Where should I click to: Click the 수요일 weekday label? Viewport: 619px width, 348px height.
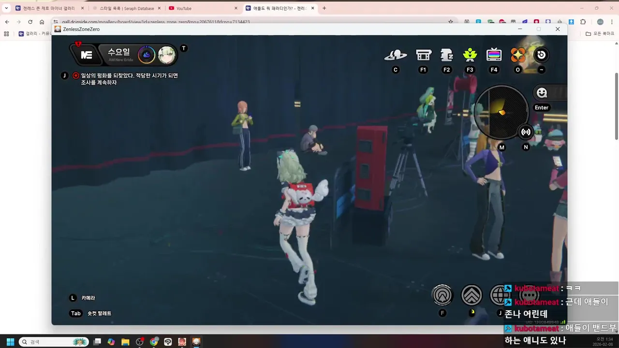(x=118, y=52)
